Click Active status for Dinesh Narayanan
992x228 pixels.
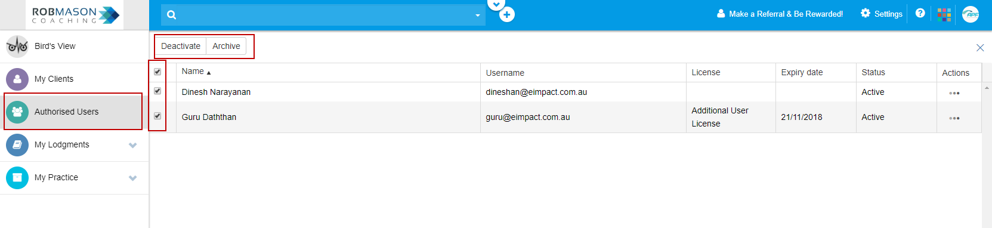[x=873, y=92]
